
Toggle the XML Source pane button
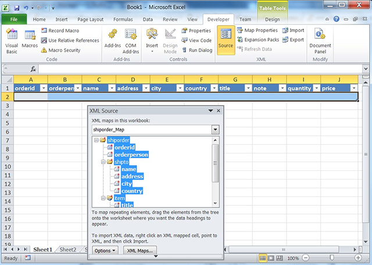226,40
